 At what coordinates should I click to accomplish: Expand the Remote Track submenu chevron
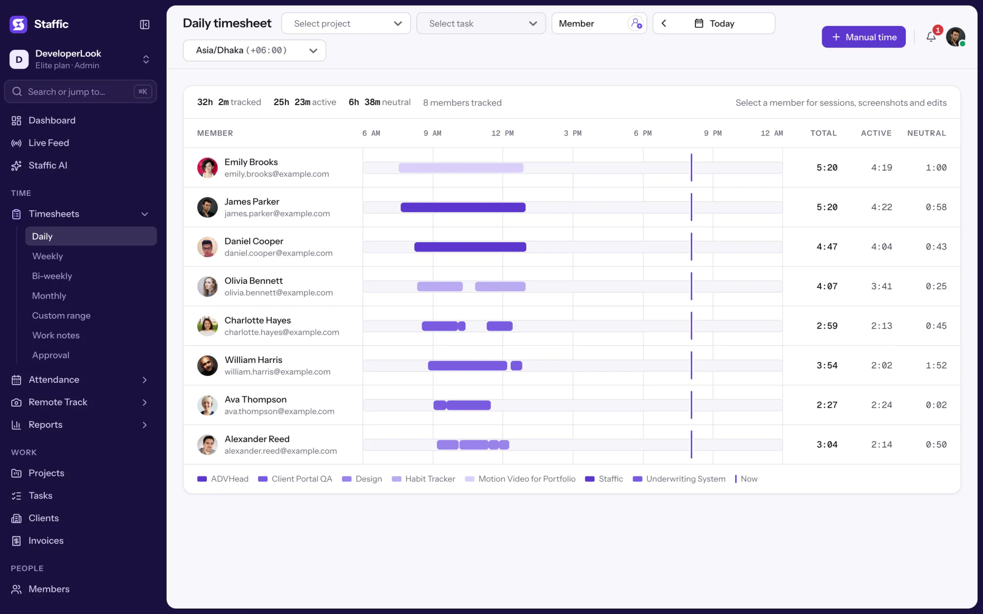(145, 402)
